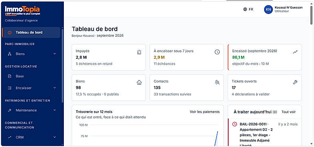Expand the Biens submenu chevron
Screen dimensions: 314x147
pos(55,54)
